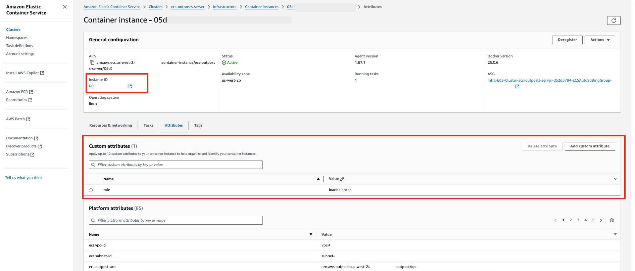Go to platform attributes page 4
Viewport: 635px width, 271px height.
tap(586, 220)
